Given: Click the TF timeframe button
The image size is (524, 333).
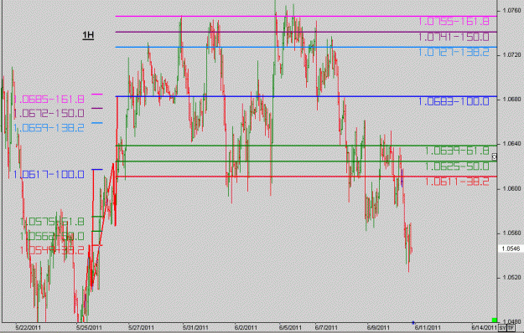Looking at the screenshot, I should pyautogui.click(x=511, y=328).
